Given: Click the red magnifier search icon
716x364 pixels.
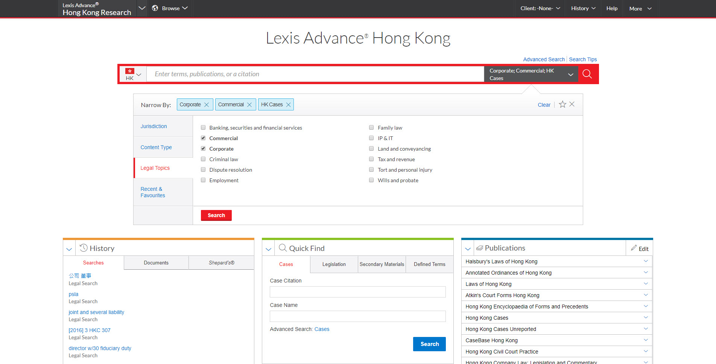Looking at the screenshot, I should (587, 74).
